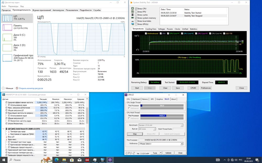Click the HWiNFO vertical scrollbar thumb
This screenshot has width=262, height=163.
click(x=87, y=116)
